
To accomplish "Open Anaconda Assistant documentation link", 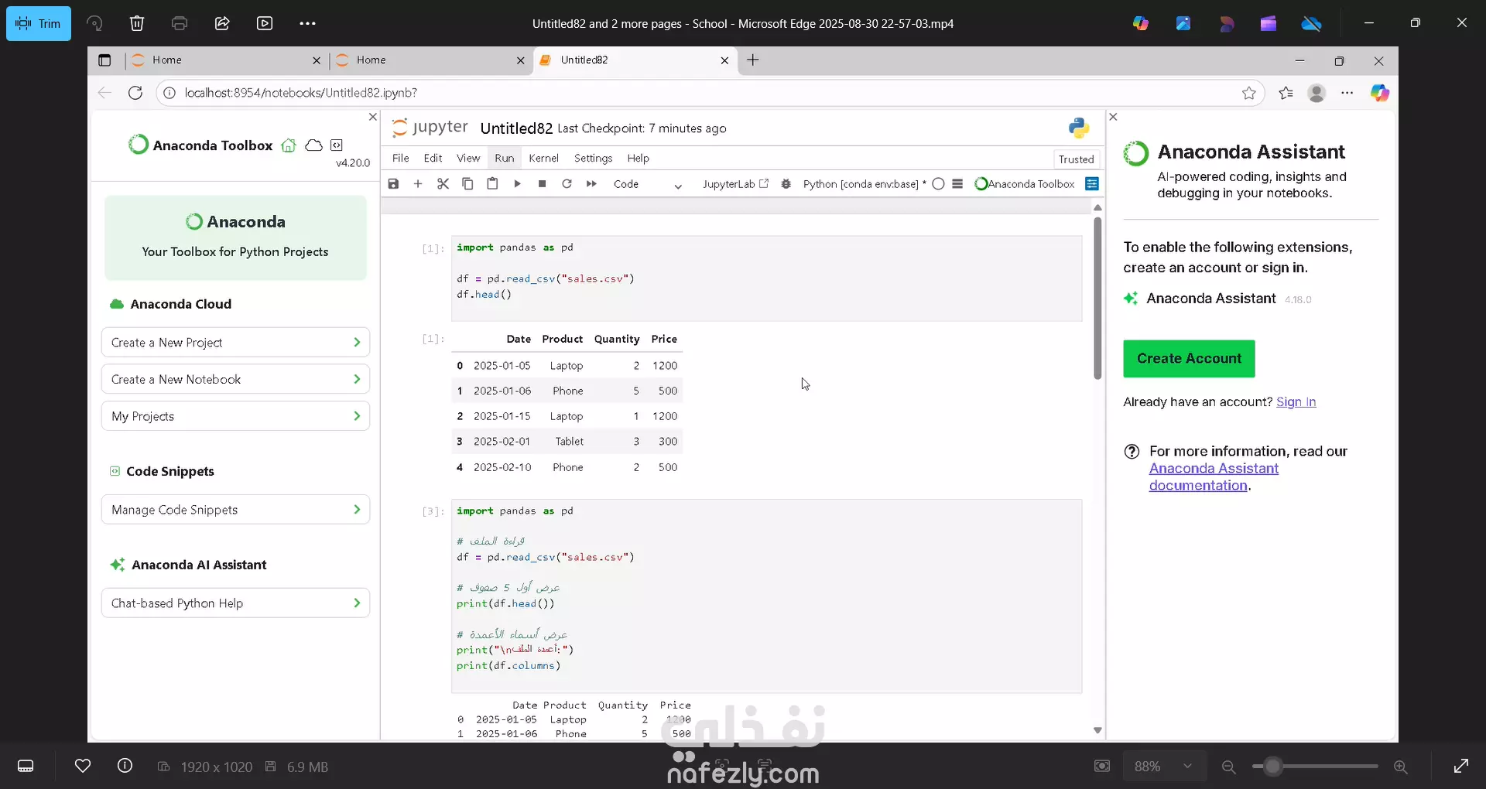I will [x=1214, y=476].
